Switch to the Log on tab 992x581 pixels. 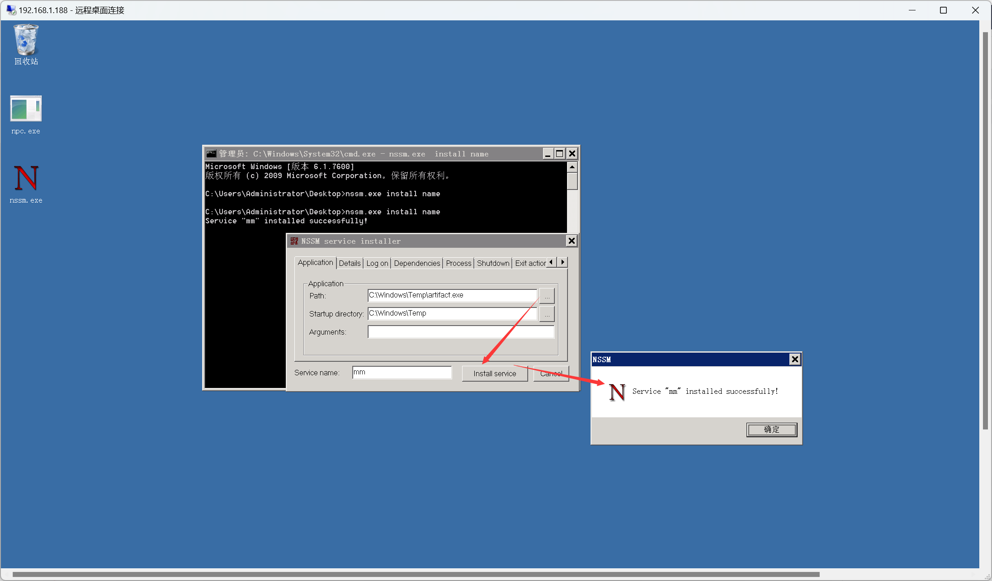377,263
